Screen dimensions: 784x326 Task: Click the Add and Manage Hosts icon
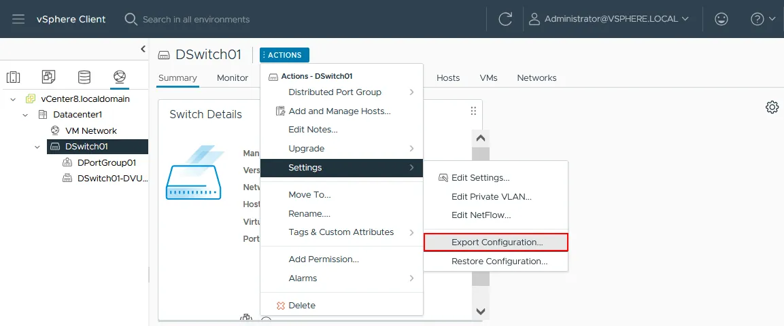[x=281, y=111]
